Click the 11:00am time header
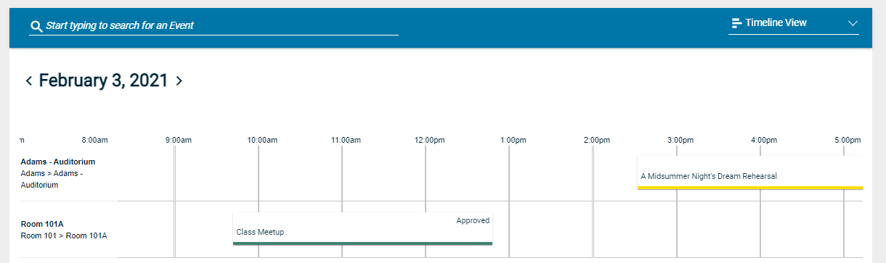The image size is (886, 263). [346, 140]
